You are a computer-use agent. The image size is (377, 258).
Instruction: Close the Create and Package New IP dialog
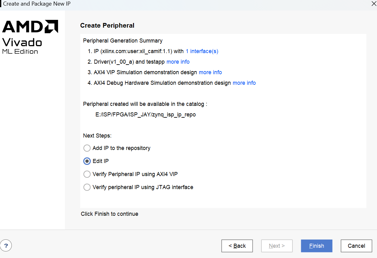[x=373, y=4]
